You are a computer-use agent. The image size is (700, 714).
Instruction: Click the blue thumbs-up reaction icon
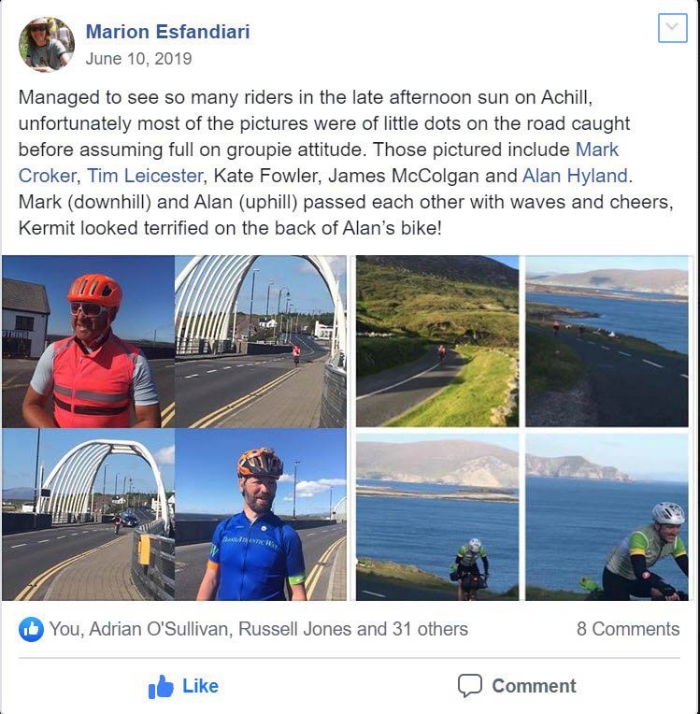31,629
